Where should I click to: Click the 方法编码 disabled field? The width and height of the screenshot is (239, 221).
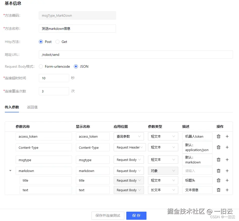(77, 15)
